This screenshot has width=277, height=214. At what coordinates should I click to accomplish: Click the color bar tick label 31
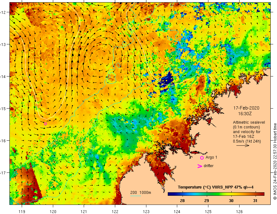[x=255, y=200]
